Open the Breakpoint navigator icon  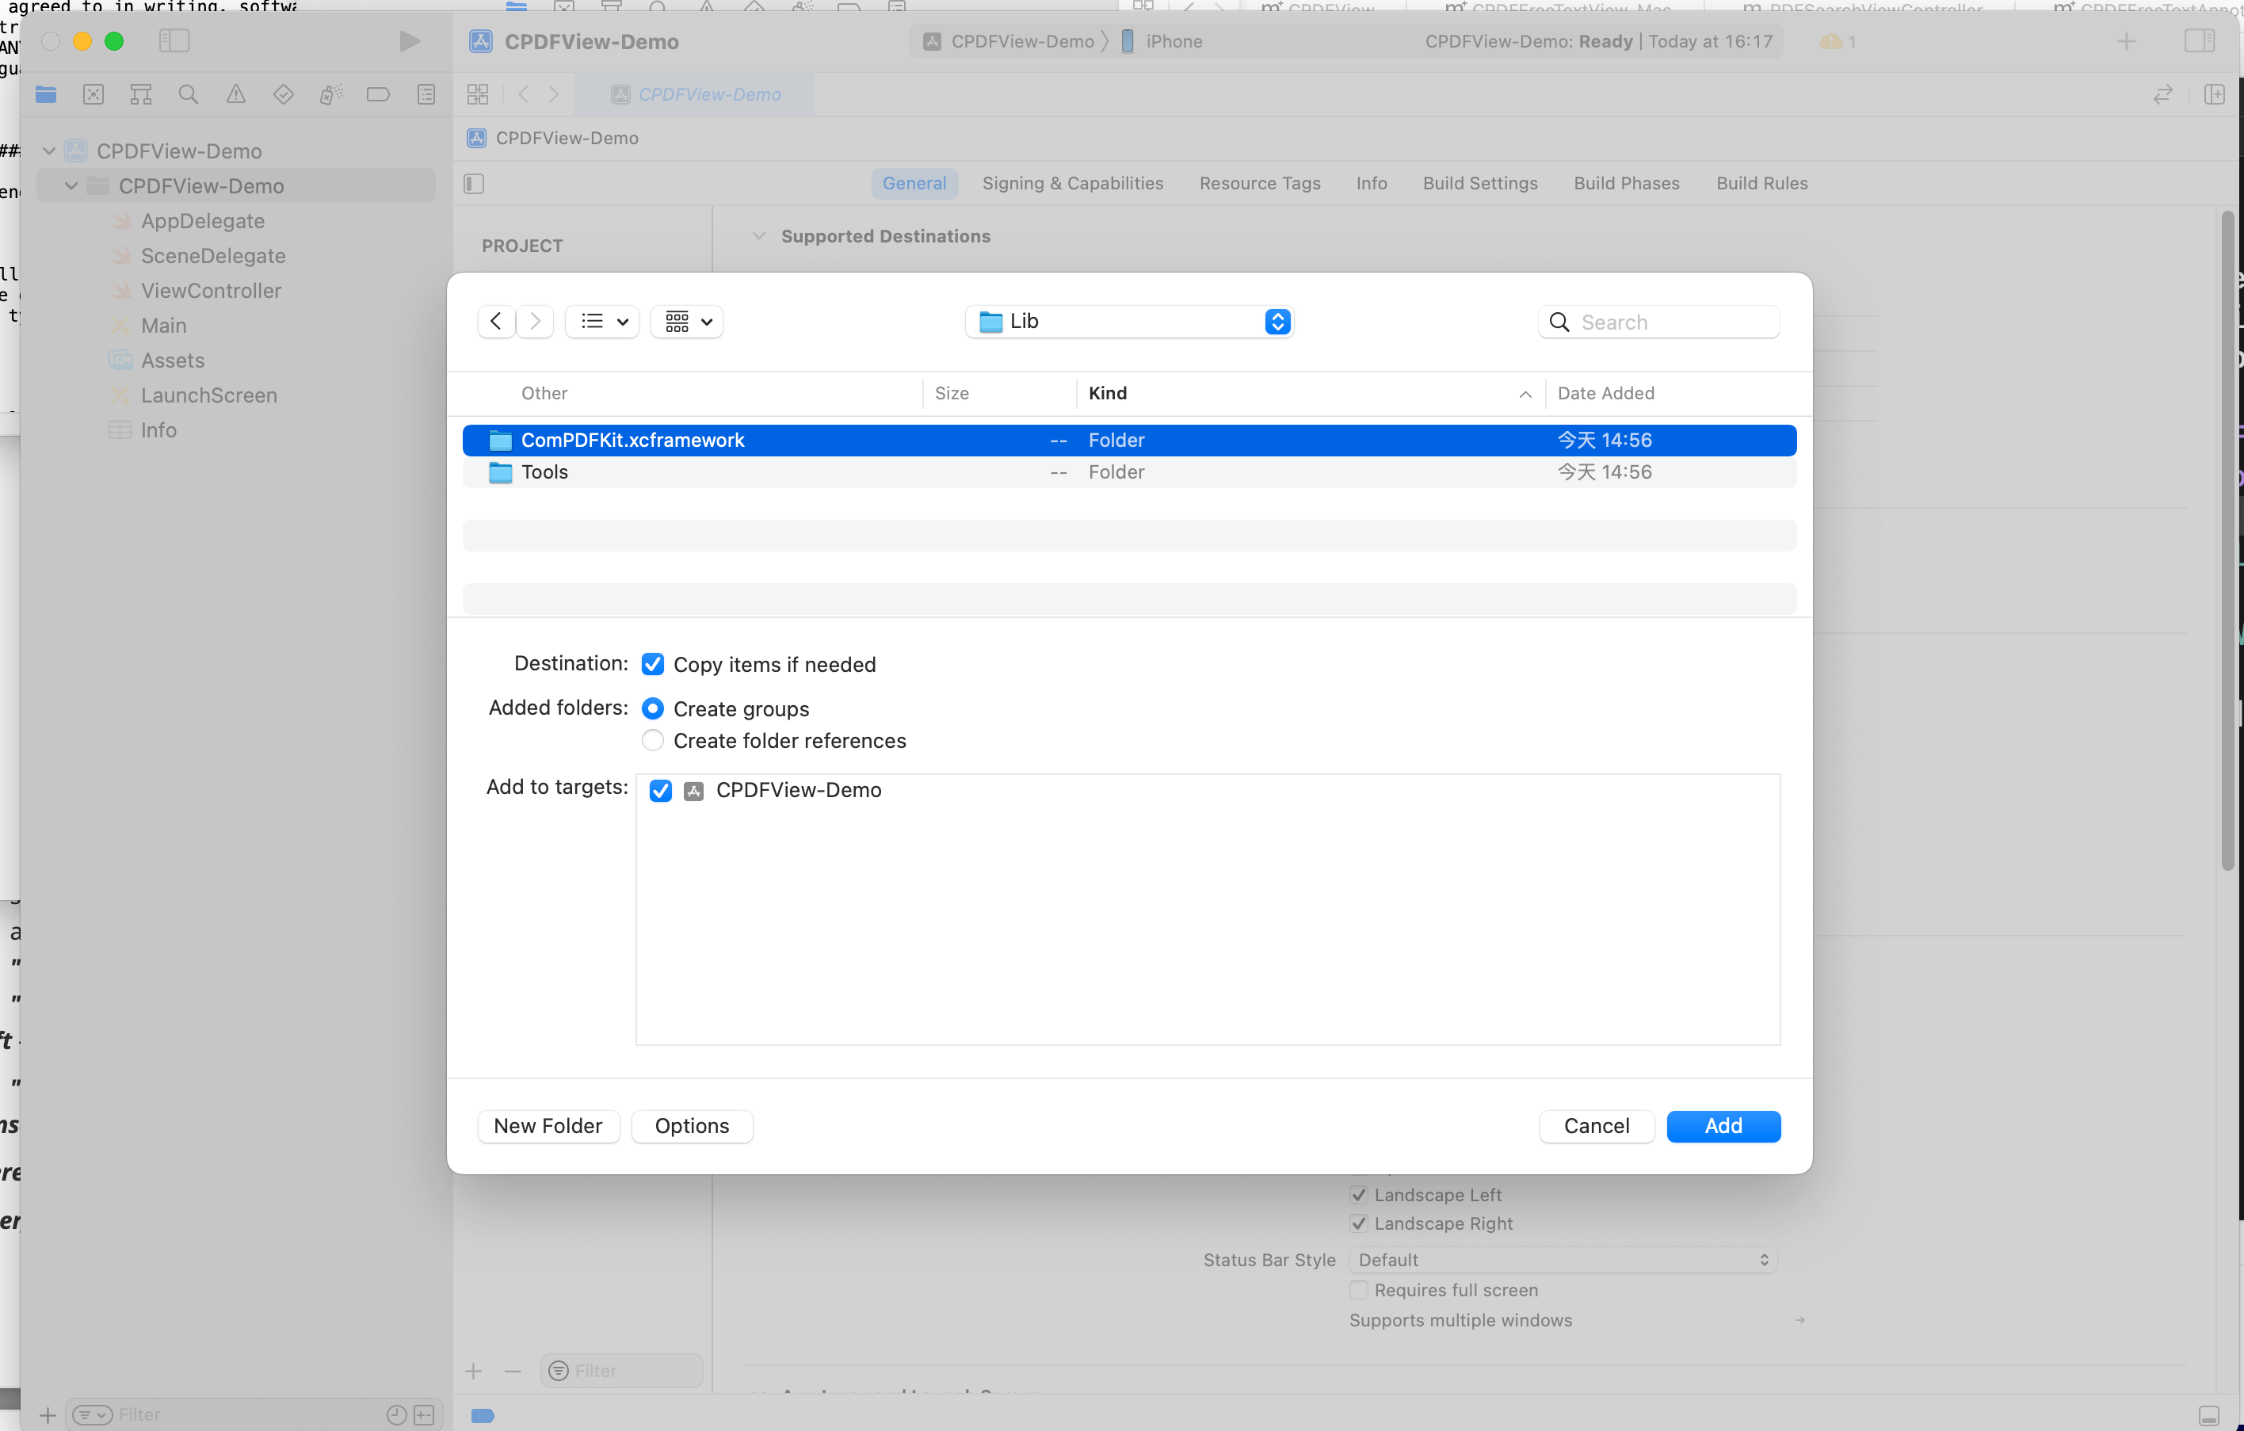377,94
